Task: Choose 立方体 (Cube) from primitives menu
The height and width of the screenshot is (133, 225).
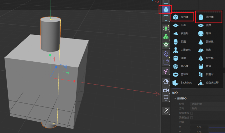Action: [182, 17]
